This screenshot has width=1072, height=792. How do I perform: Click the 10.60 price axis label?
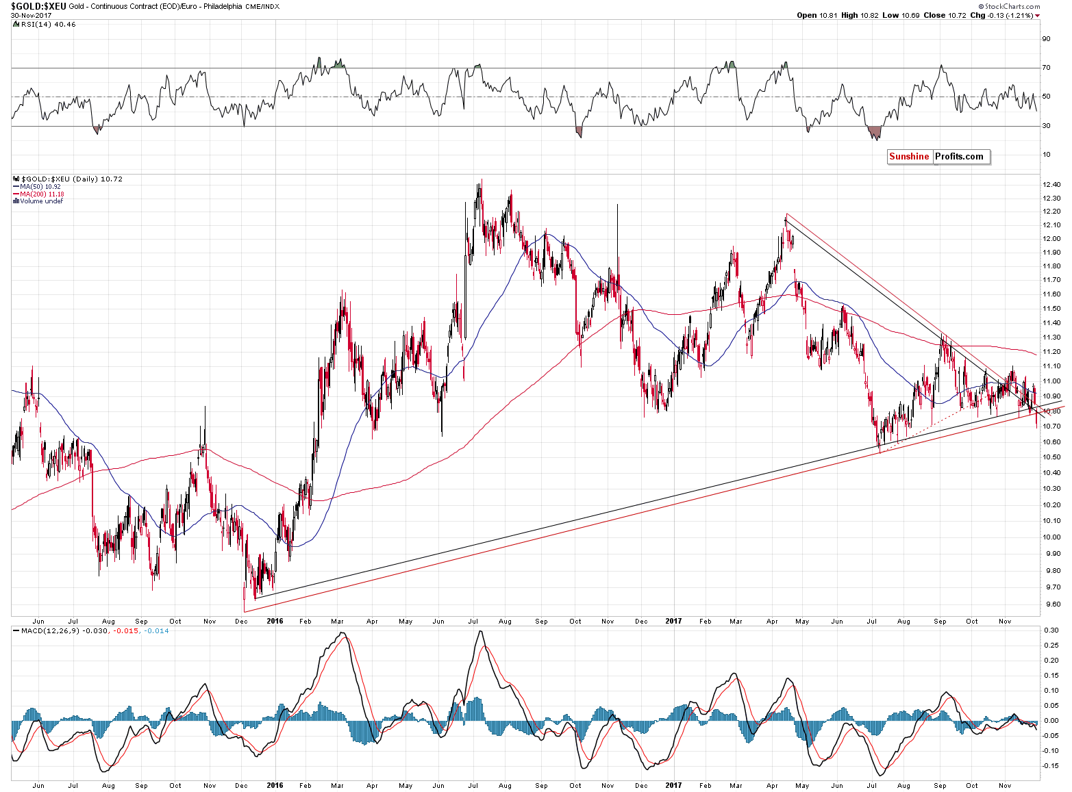[1051, 442]
